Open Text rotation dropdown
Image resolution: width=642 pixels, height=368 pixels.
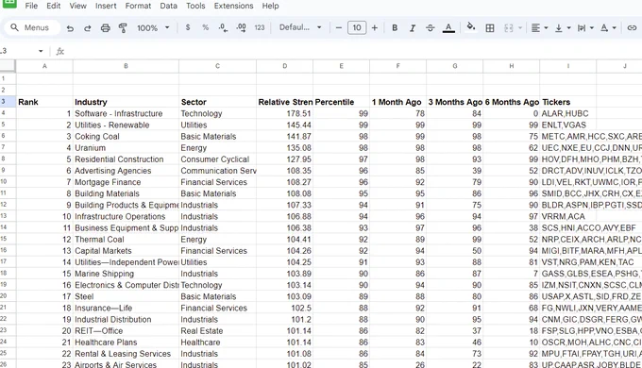(608, 27)
